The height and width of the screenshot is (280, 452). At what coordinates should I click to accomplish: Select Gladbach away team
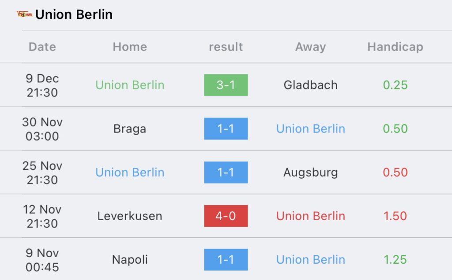coord(310,85)
